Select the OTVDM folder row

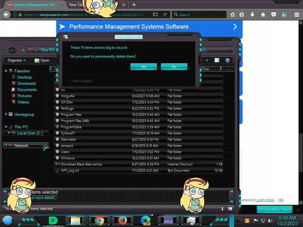(x=138, y=102)
